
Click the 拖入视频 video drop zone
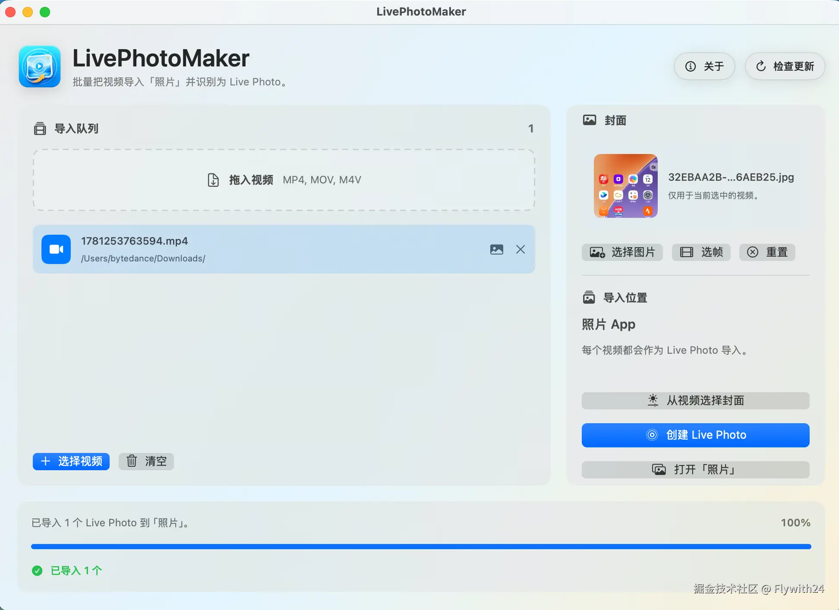click(284, 180)
